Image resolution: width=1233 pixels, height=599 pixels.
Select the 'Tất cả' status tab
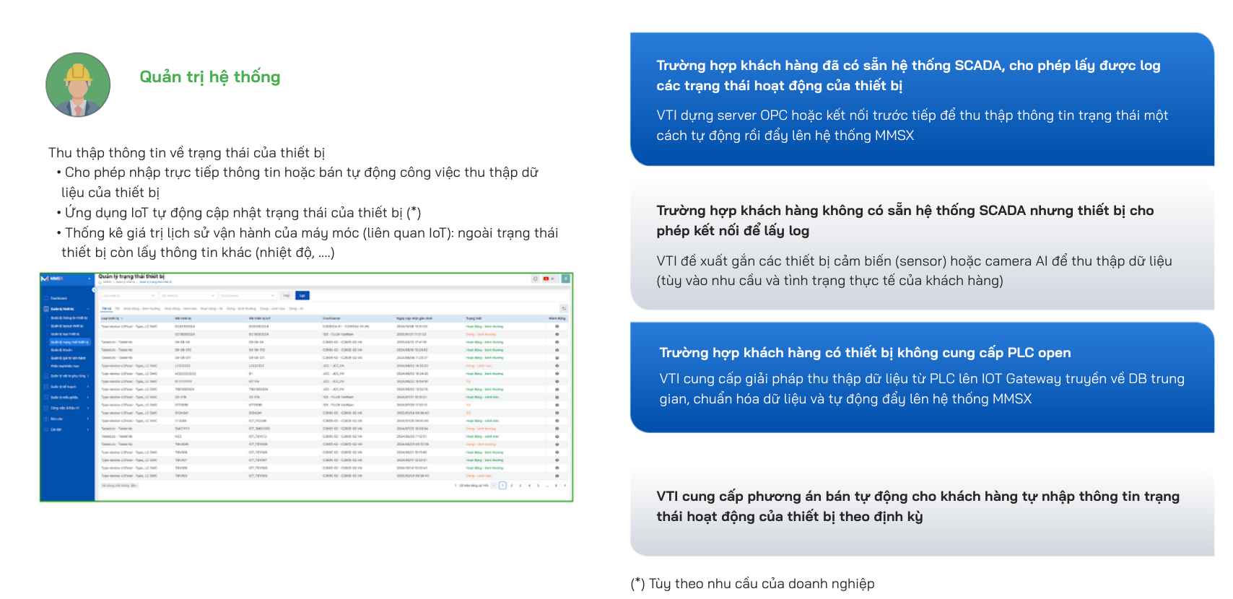pyautogui.click(x=106, y=308)
